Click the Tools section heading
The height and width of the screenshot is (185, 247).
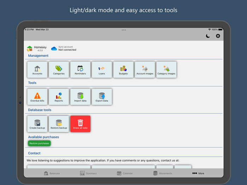[x=32, y=83]
